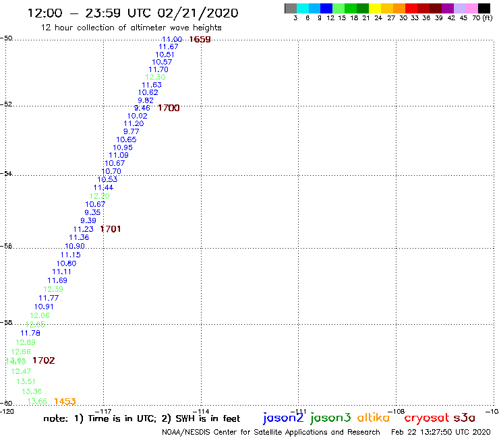
Task: Click the timestamp 'Feb 22 13:27:50 UTC 2020'
Action: (441, 432)
